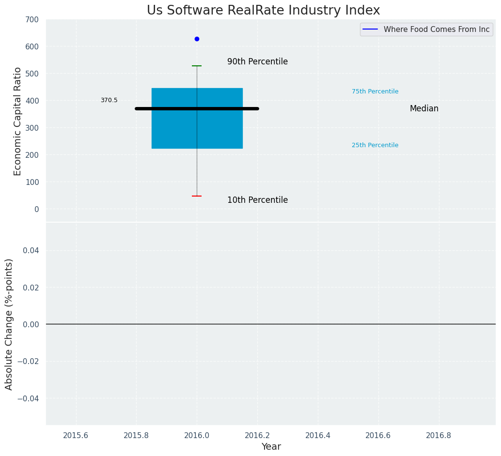Click the blue Where Food Comes From data point
Screen dimensions: 501x456
tap(197, 39)
